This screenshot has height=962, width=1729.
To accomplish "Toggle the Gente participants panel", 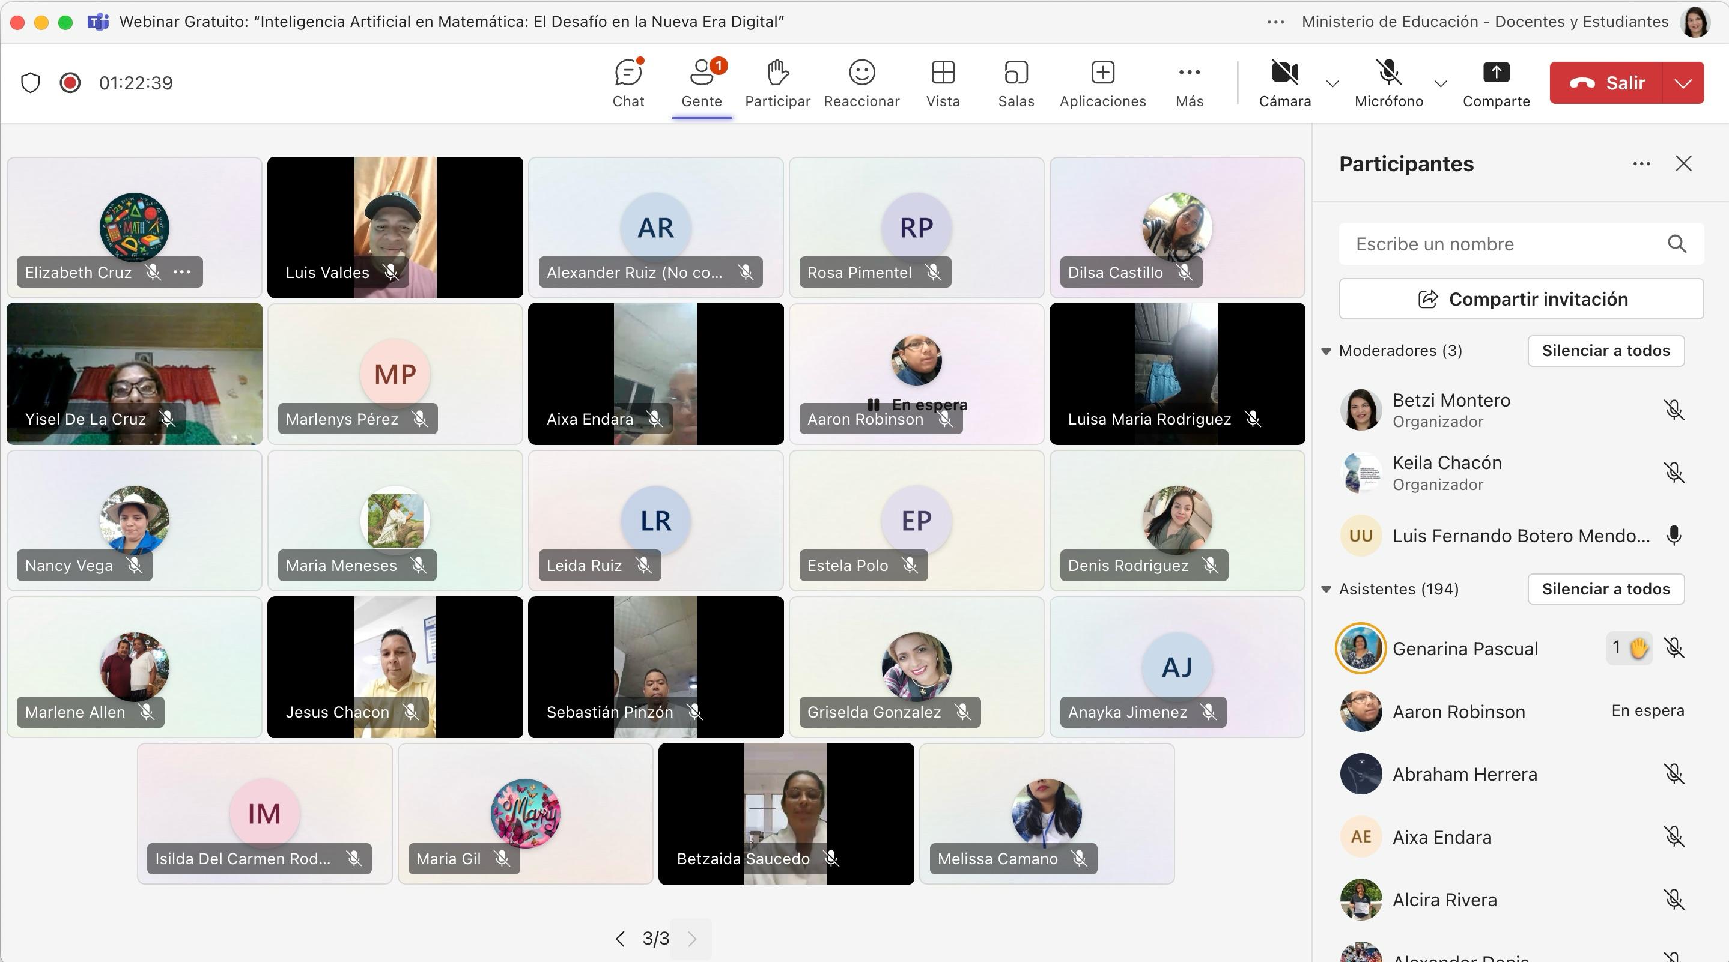I will [x=702, y=83].
